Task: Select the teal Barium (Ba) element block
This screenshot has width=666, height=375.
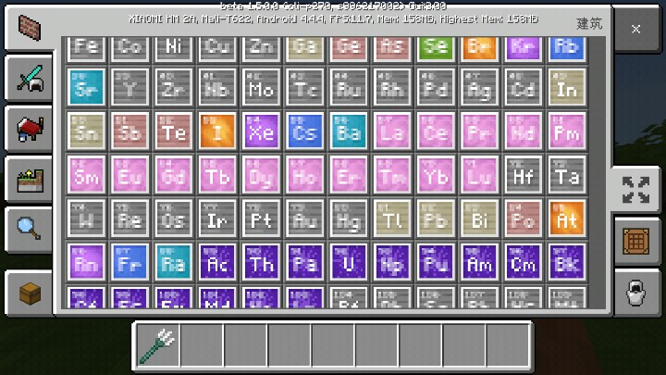Action: pos(348,131)
